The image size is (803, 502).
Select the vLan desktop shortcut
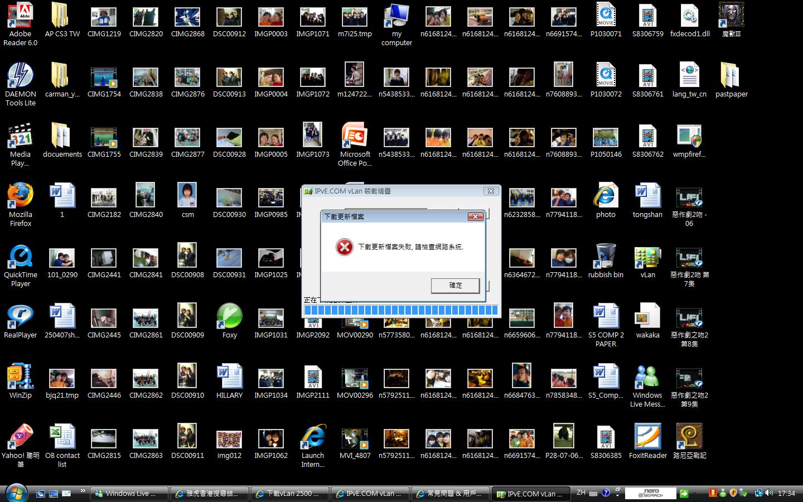coord(648,262)
